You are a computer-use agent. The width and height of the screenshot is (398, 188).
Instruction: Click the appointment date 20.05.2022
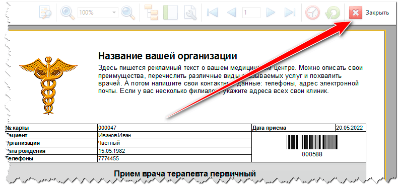pyautogui.click(x=349, y=128)
